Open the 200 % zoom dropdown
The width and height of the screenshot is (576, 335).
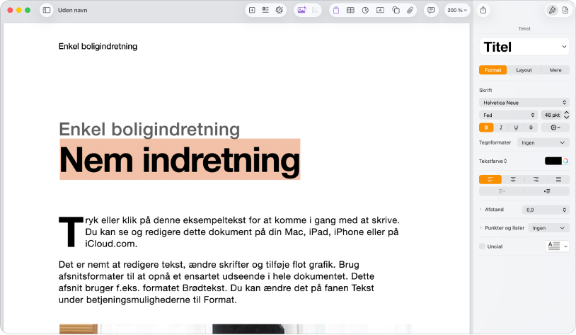457,11
